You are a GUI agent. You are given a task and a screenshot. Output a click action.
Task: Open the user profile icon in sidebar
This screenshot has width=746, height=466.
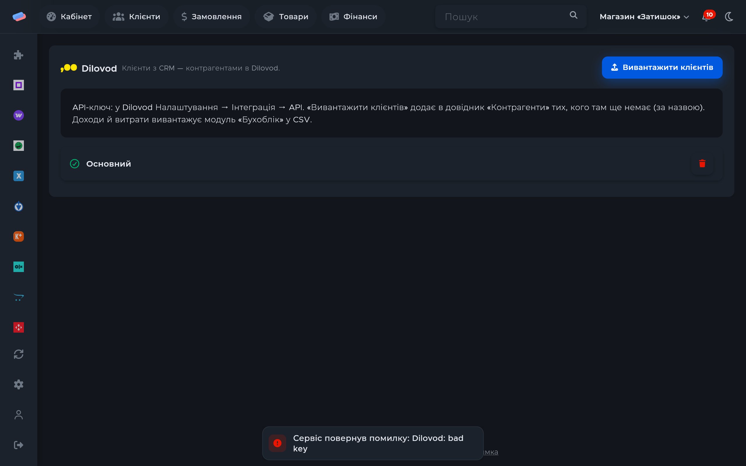click(18, 415)
